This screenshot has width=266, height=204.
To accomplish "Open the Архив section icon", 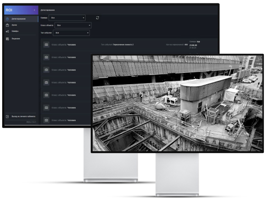I will 8,25.
